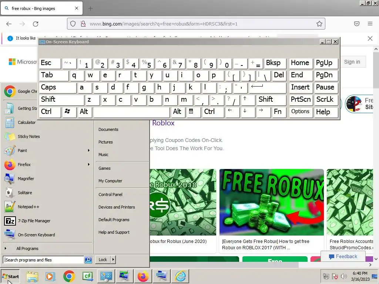The height and width of the screenshot is (284, 379).
Task: Click Sign in on Bing page
Action: (x=352, y=62)
